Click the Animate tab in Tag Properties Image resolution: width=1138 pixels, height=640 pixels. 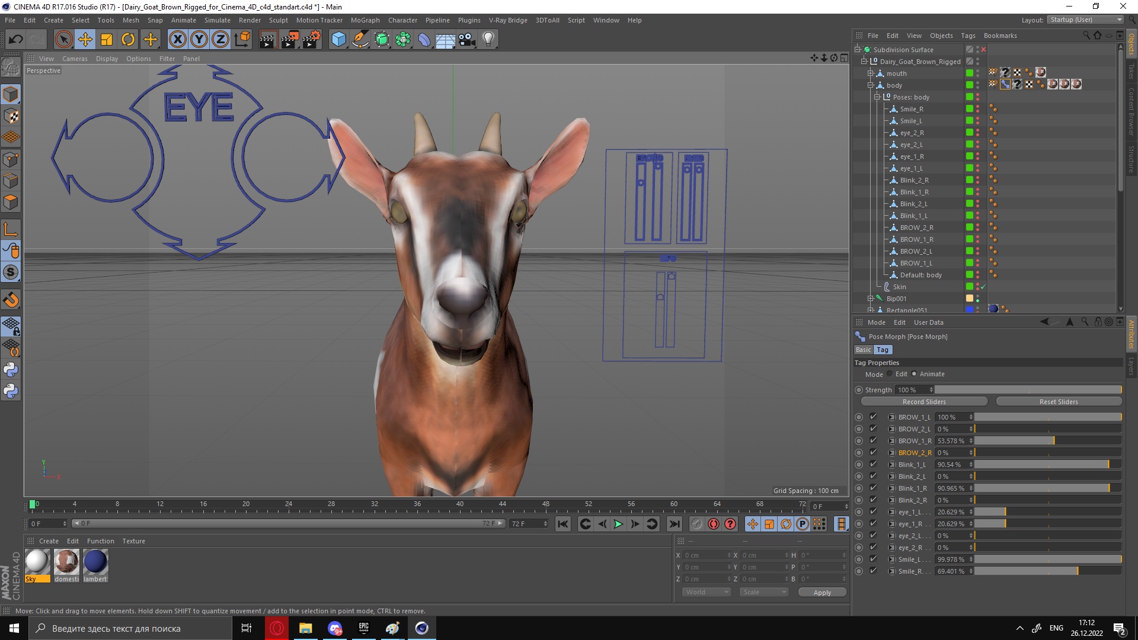[931, 373]
